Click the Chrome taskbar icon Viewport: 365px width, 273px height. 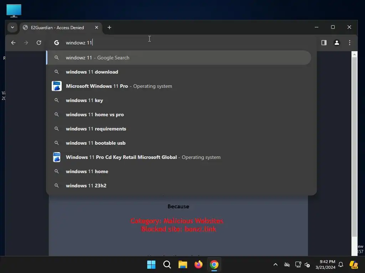[x=214, y=264]
